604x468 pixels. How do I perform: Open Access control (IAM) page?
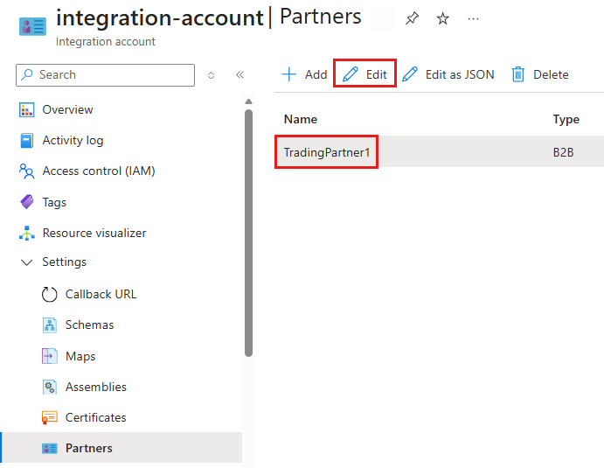coord(98,171)
